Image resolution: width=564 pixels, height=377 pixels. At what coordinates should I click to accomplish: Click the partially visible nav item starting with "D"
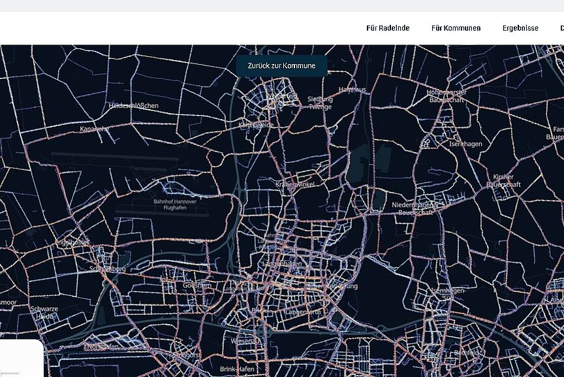(561, 28)
